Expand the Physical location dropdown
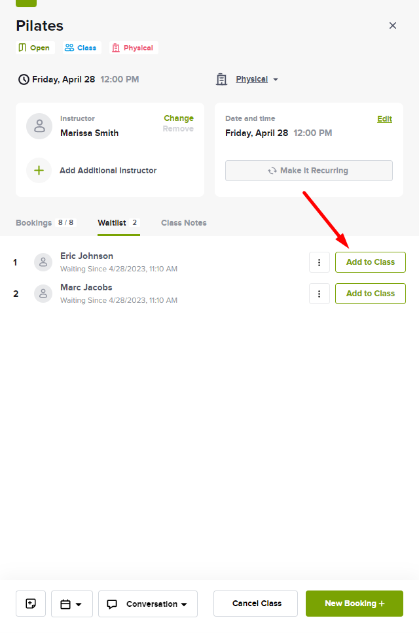The height and width of the screenshot is (633, 419). point(257,79)
